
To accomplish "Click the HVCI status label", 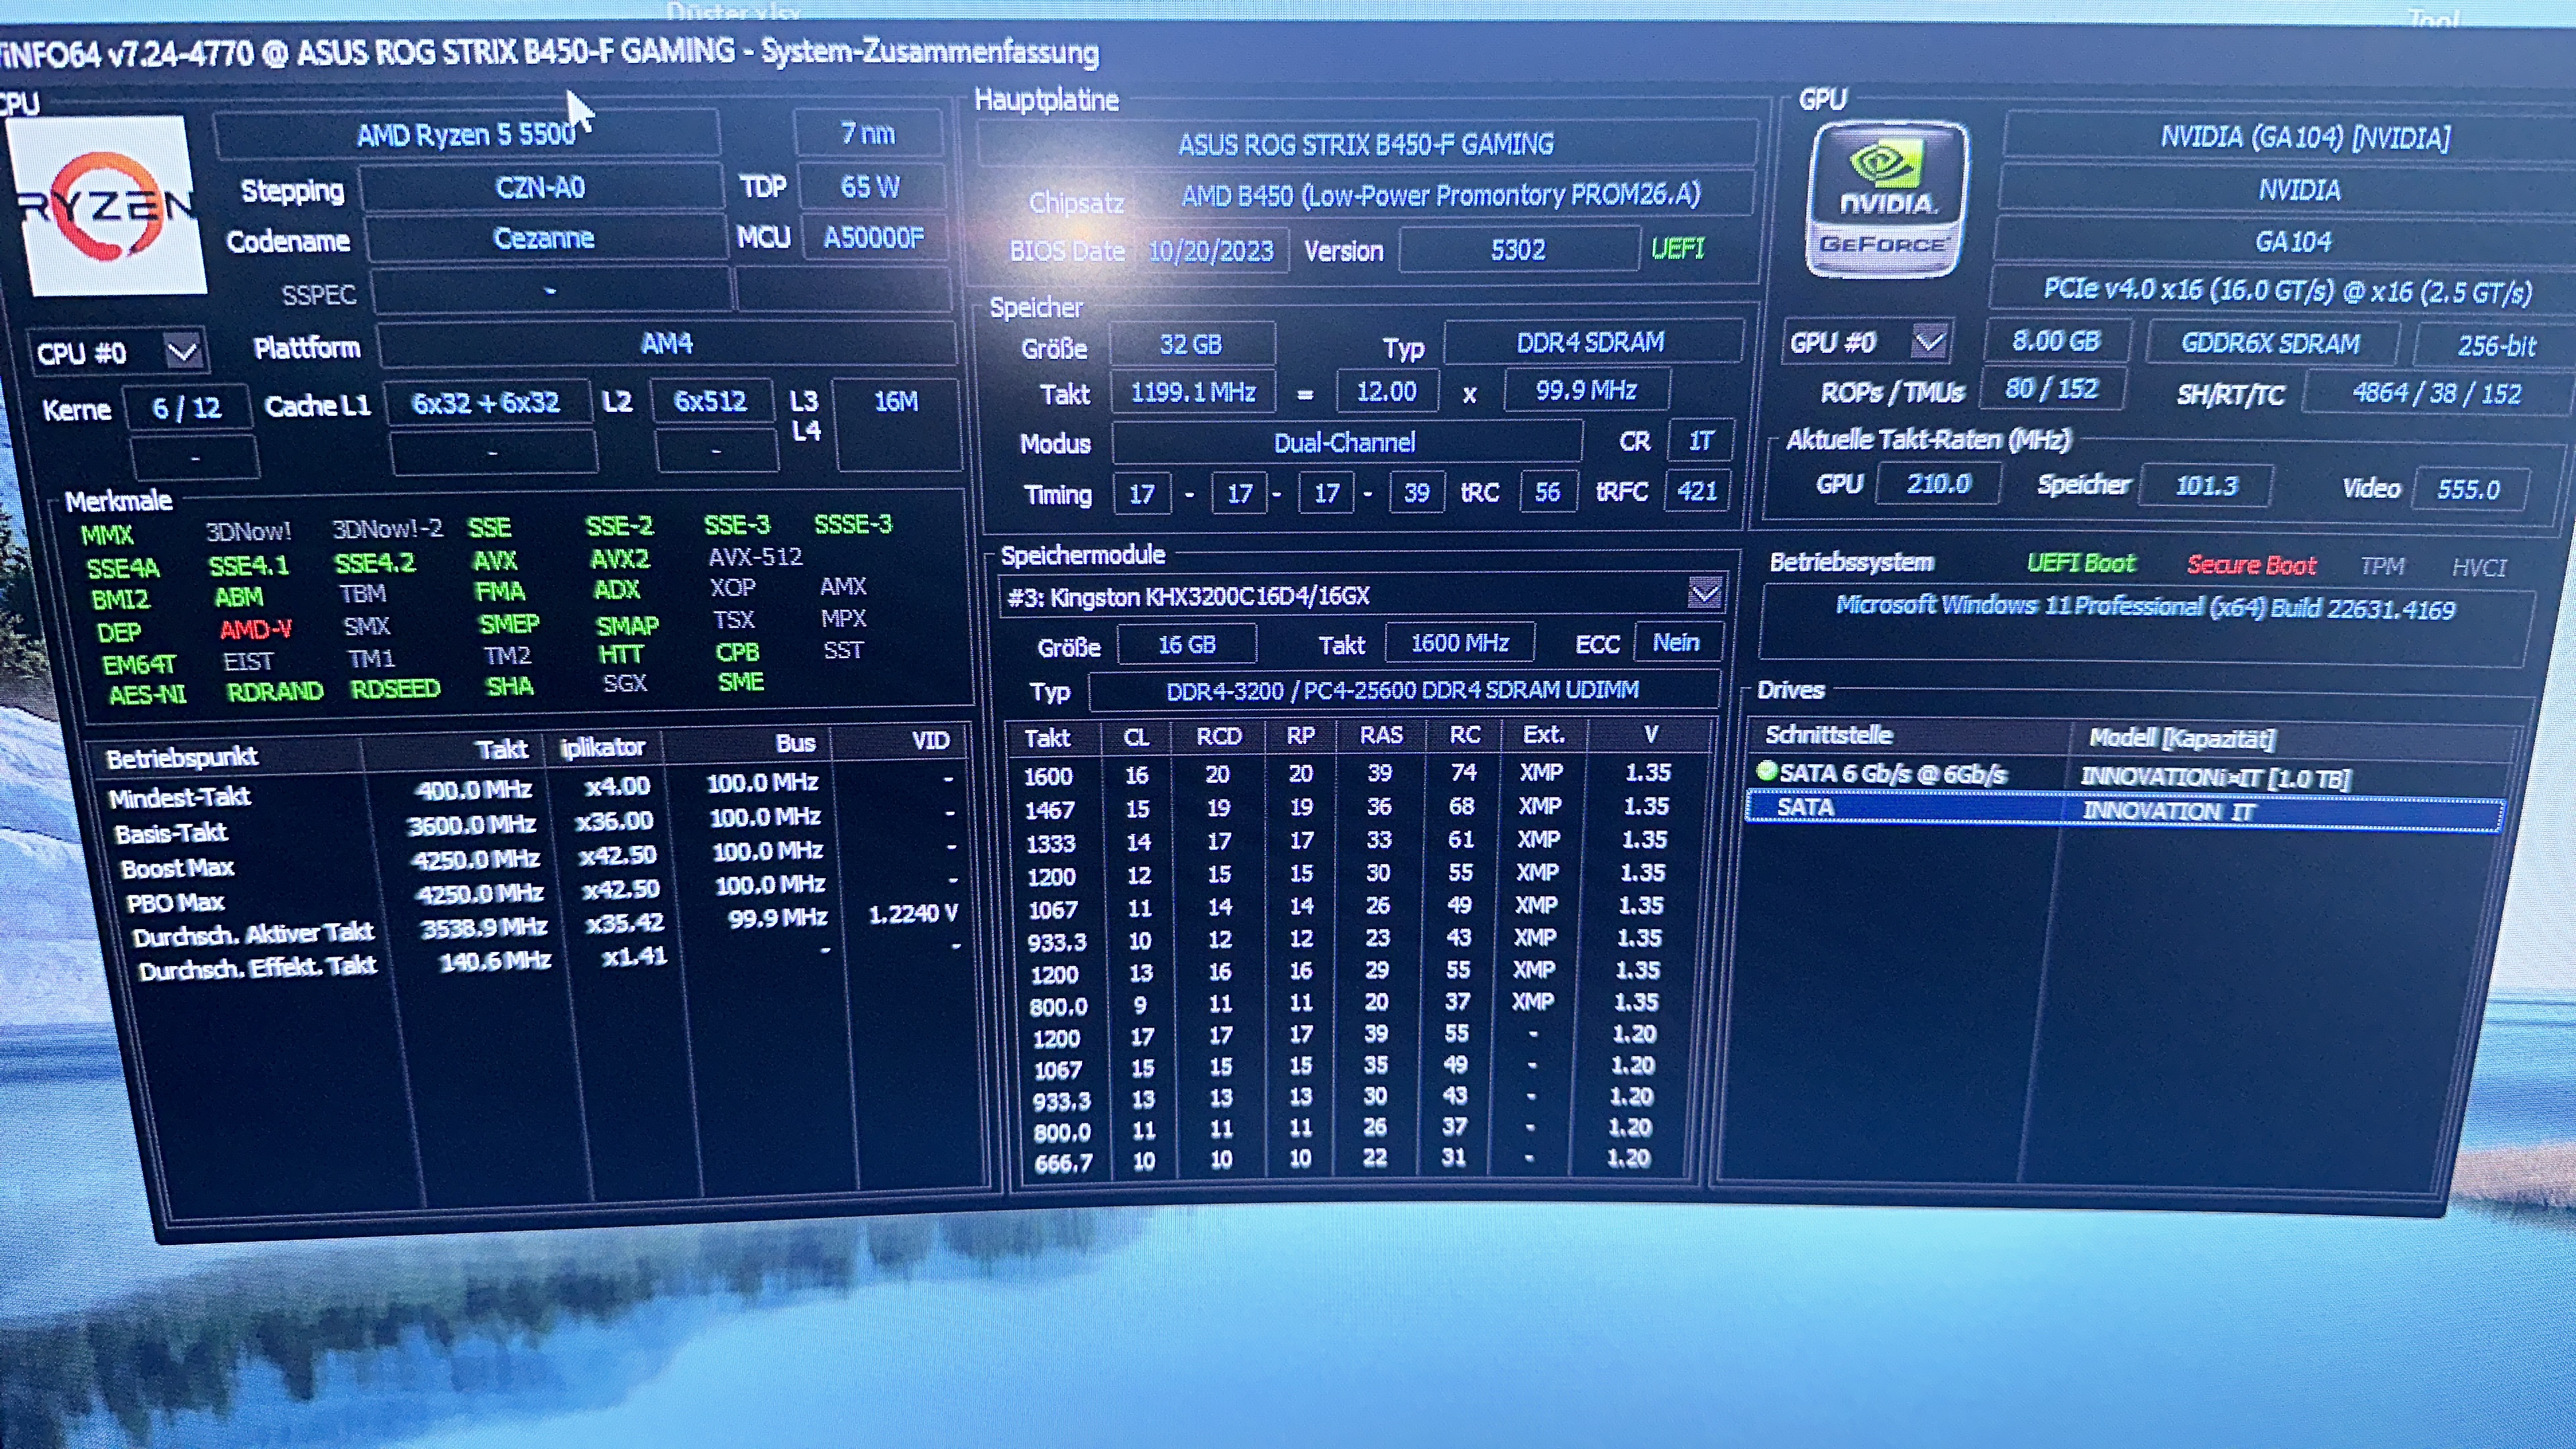I will tap(2478, 568).
